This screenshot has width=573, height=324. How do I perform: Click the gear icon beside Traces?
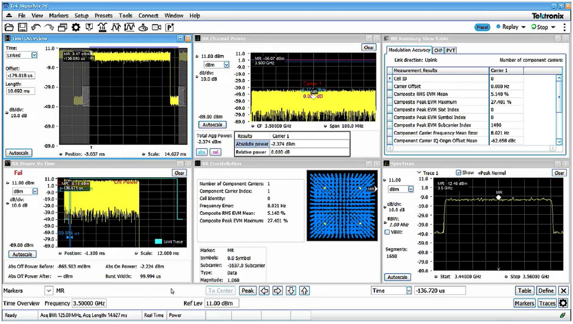click(x=563, y=303)
